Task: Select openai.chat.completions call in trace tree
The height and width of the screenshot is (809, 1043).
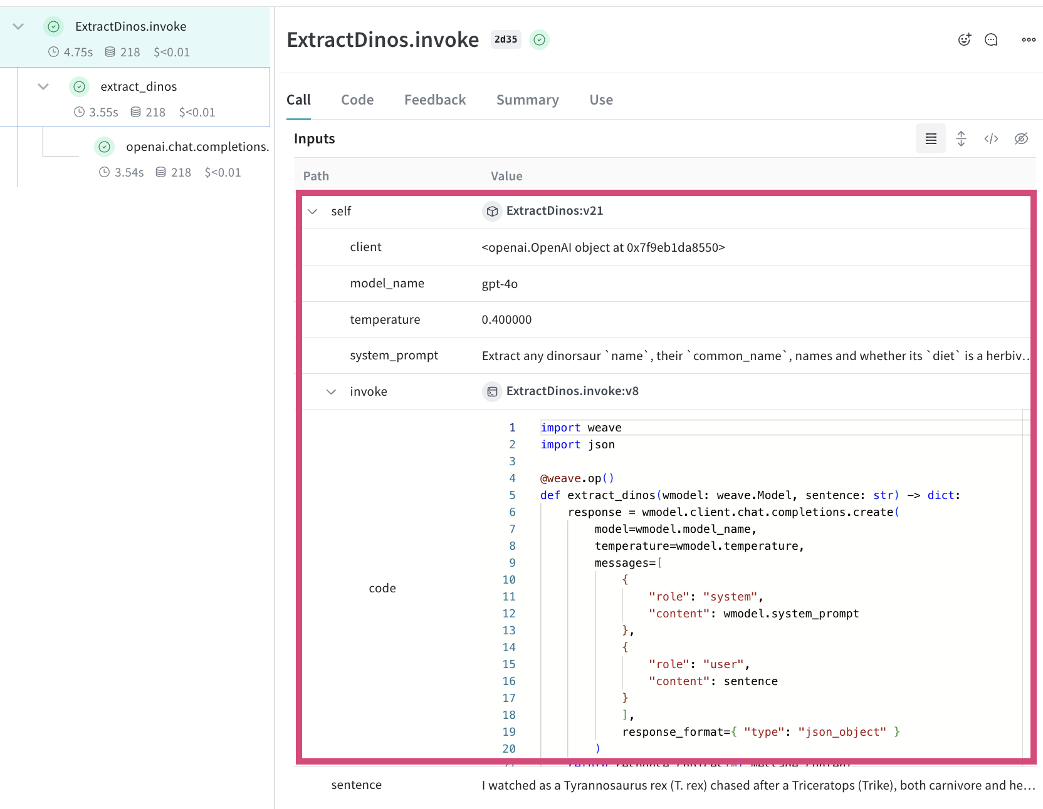Action: click(197, 147)
